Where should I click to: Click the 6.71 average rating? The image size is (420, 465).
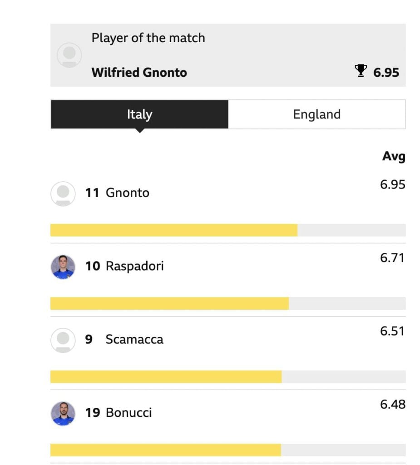coord(392,258)
